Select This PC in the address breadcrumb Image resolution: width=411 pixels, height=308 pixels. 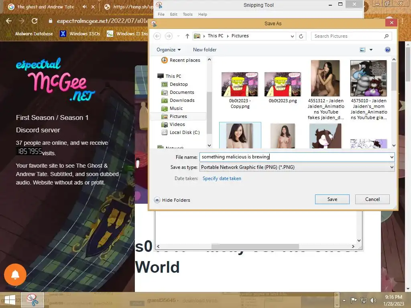(x=216, y=36)
